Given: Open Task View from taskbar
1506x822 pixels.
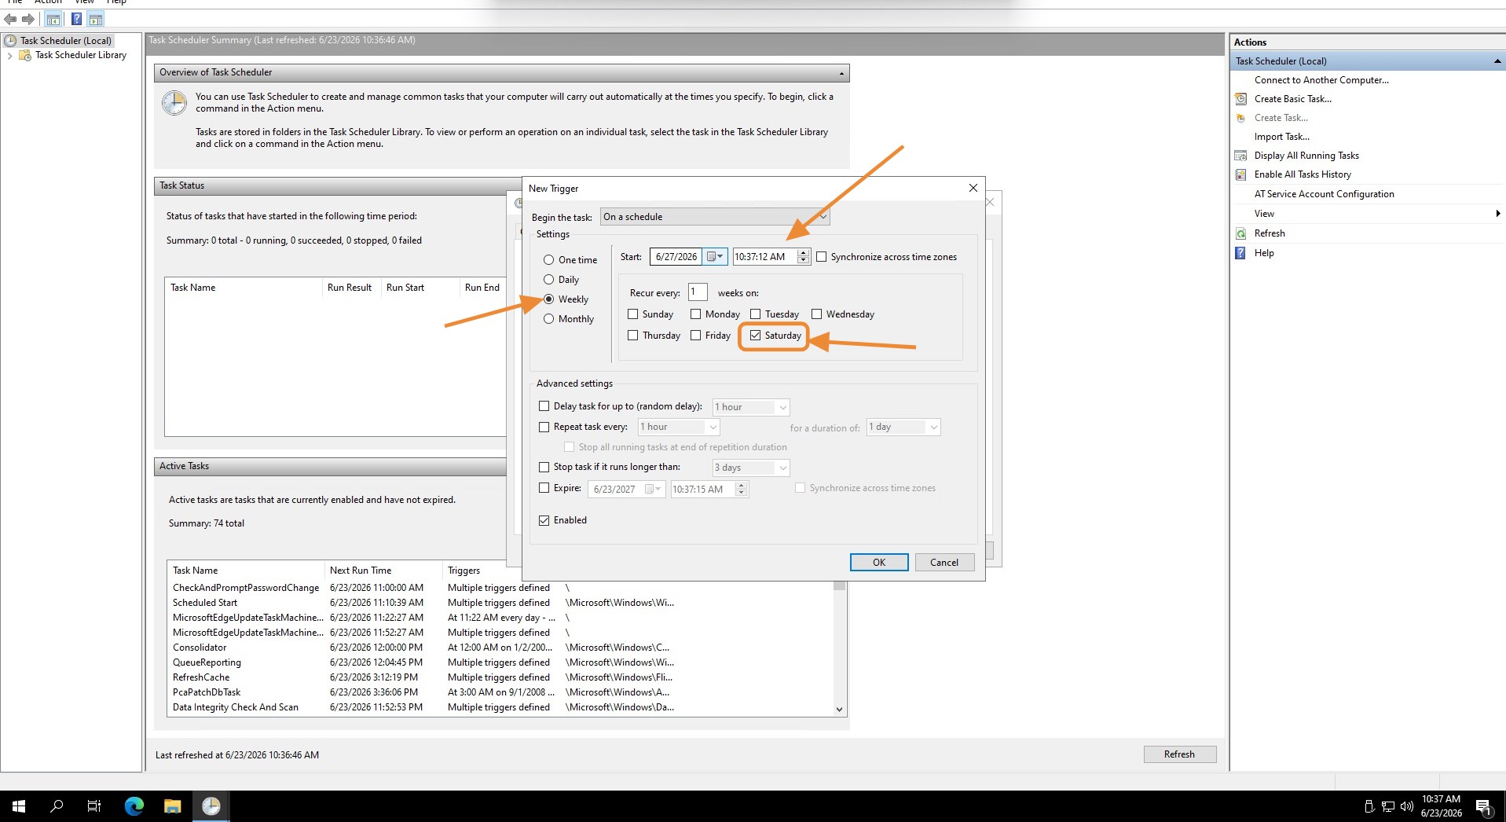Looking at the screenshot, I should tap(94, 806).
